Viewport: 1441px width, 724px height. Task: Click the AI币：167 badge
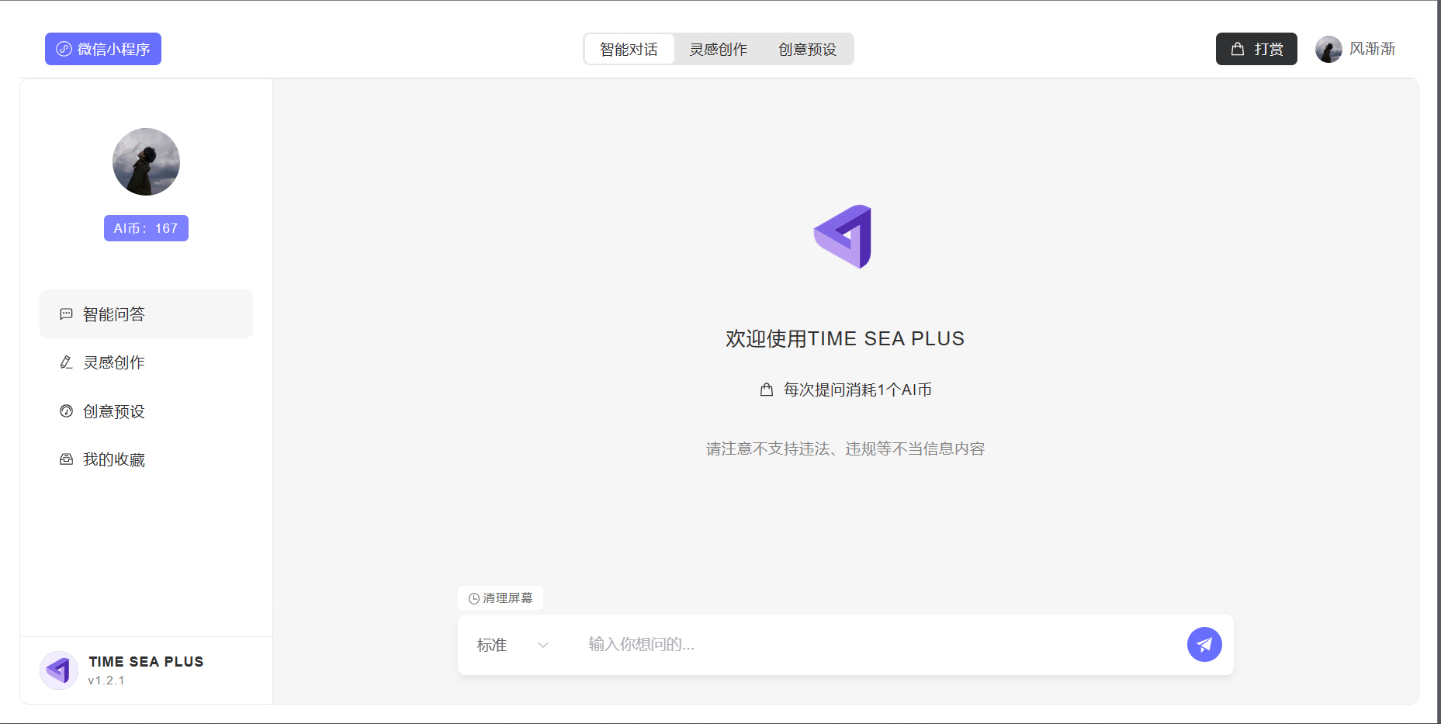(x=146, y=227)
